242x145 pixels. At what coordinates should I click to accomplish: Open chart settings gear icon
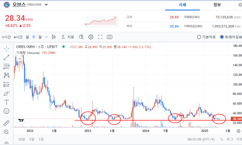91,37
